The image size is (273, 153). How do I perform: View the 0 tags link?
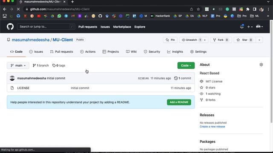pyautogui.click(x=59, y=65)
